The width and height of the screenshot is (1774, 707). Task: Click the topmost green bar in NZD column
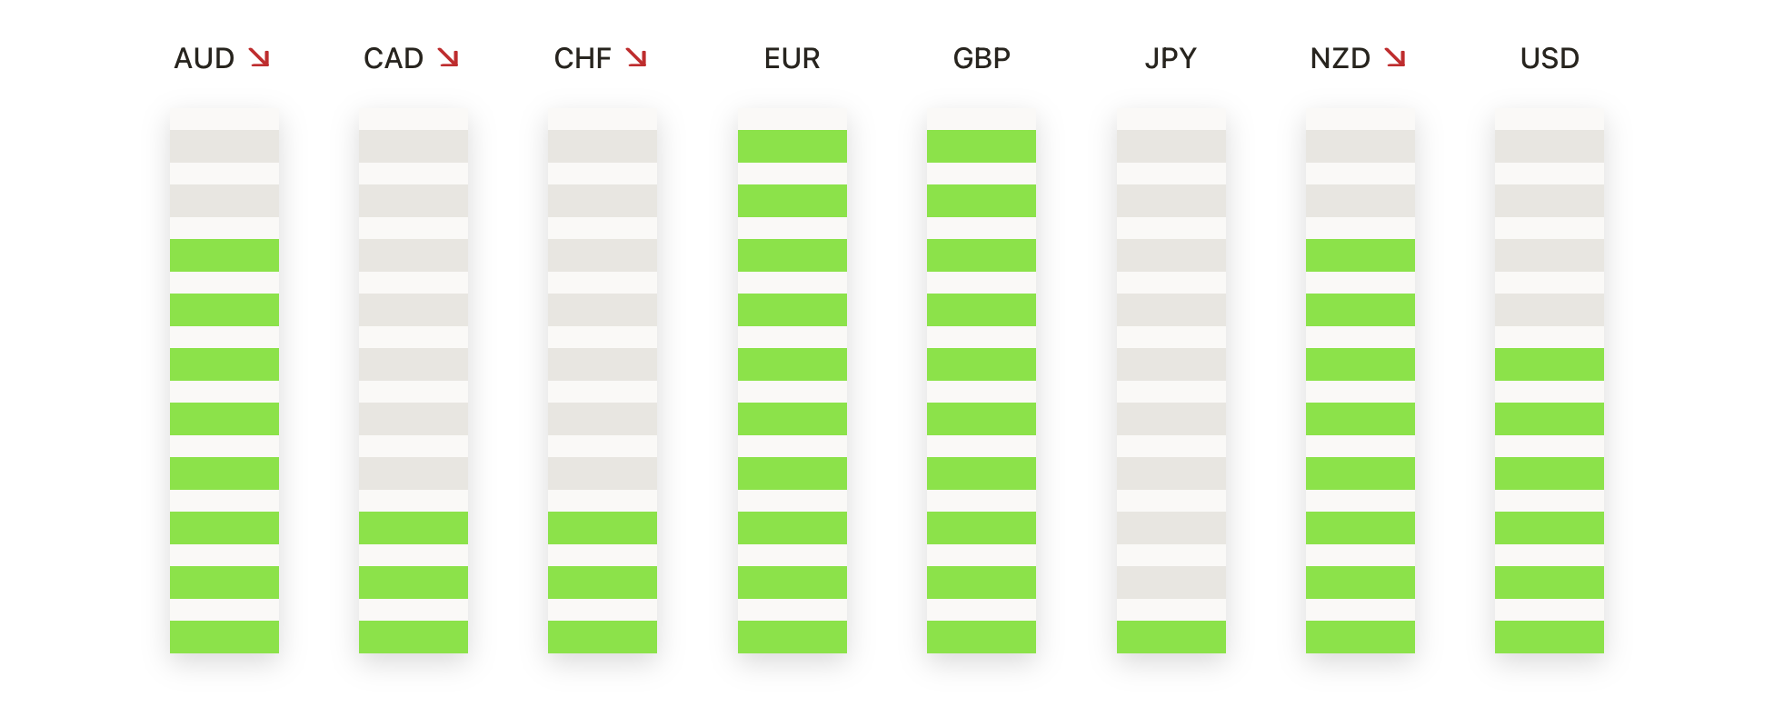point(1360,255)
